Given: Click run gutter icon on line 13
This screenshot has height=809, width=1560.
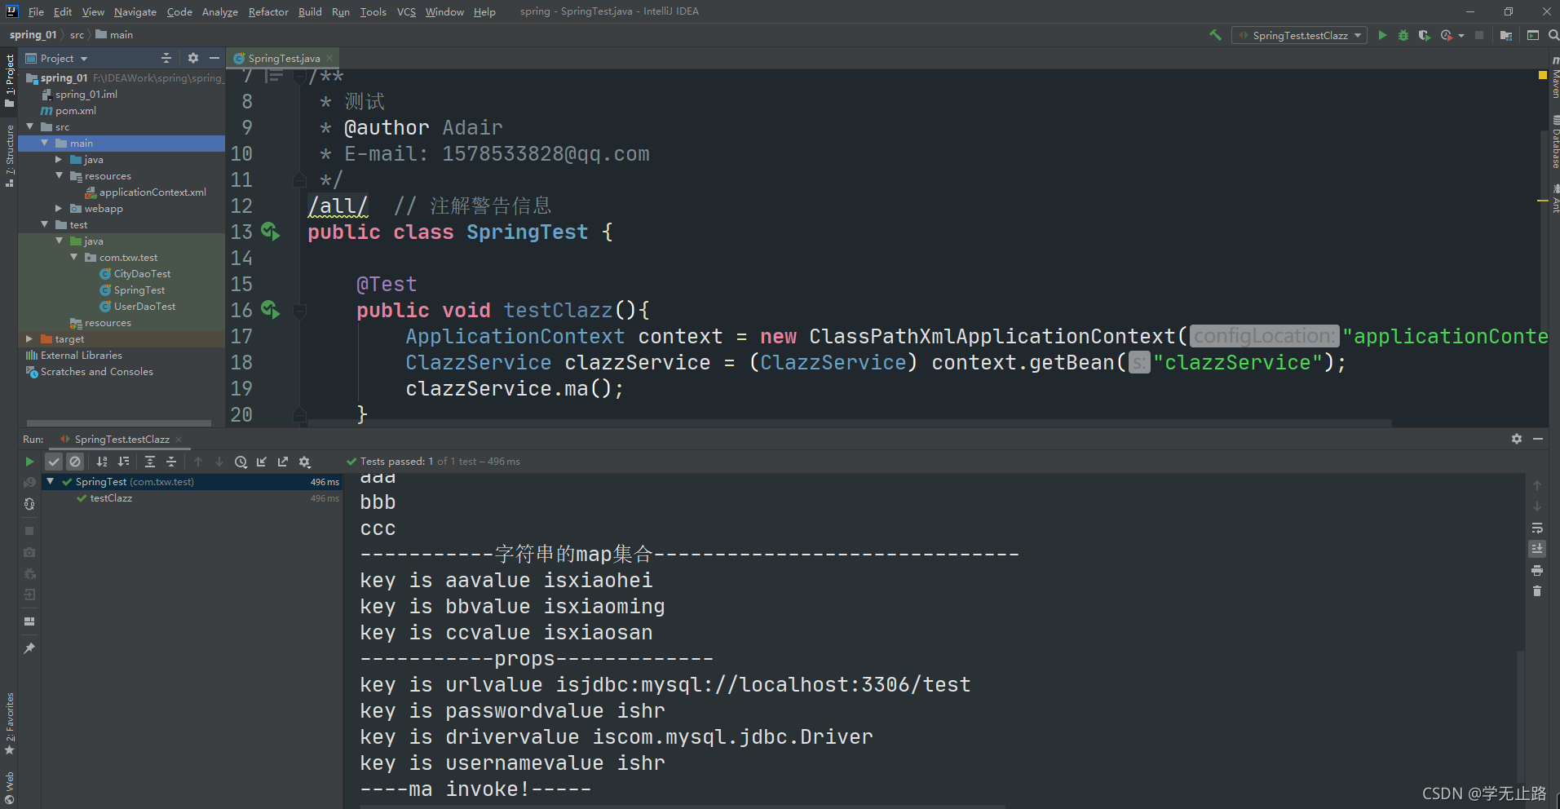Looking at the screenshot, I should 271,232.
